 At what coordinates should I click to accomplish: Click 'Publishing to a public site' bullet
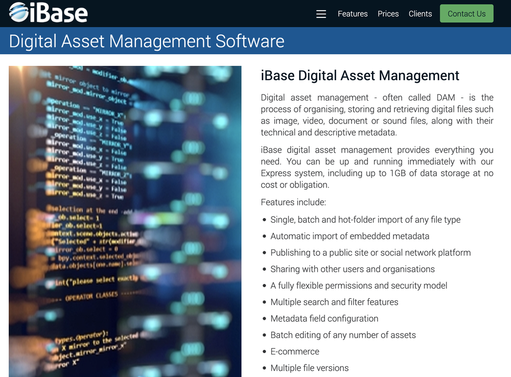[x=370, y=252]
